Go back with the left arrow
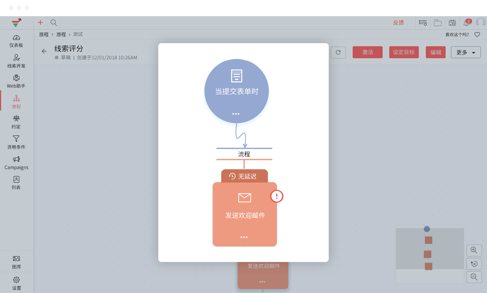The image size is (487, 293). coord(44,51)
